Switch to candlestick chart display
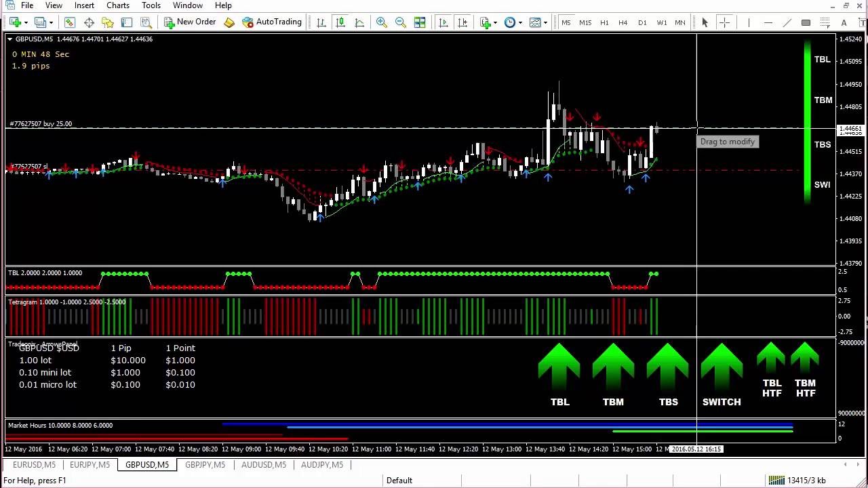Screen dimensions: 868x488 pyautogui.click(x=340, y=22)
